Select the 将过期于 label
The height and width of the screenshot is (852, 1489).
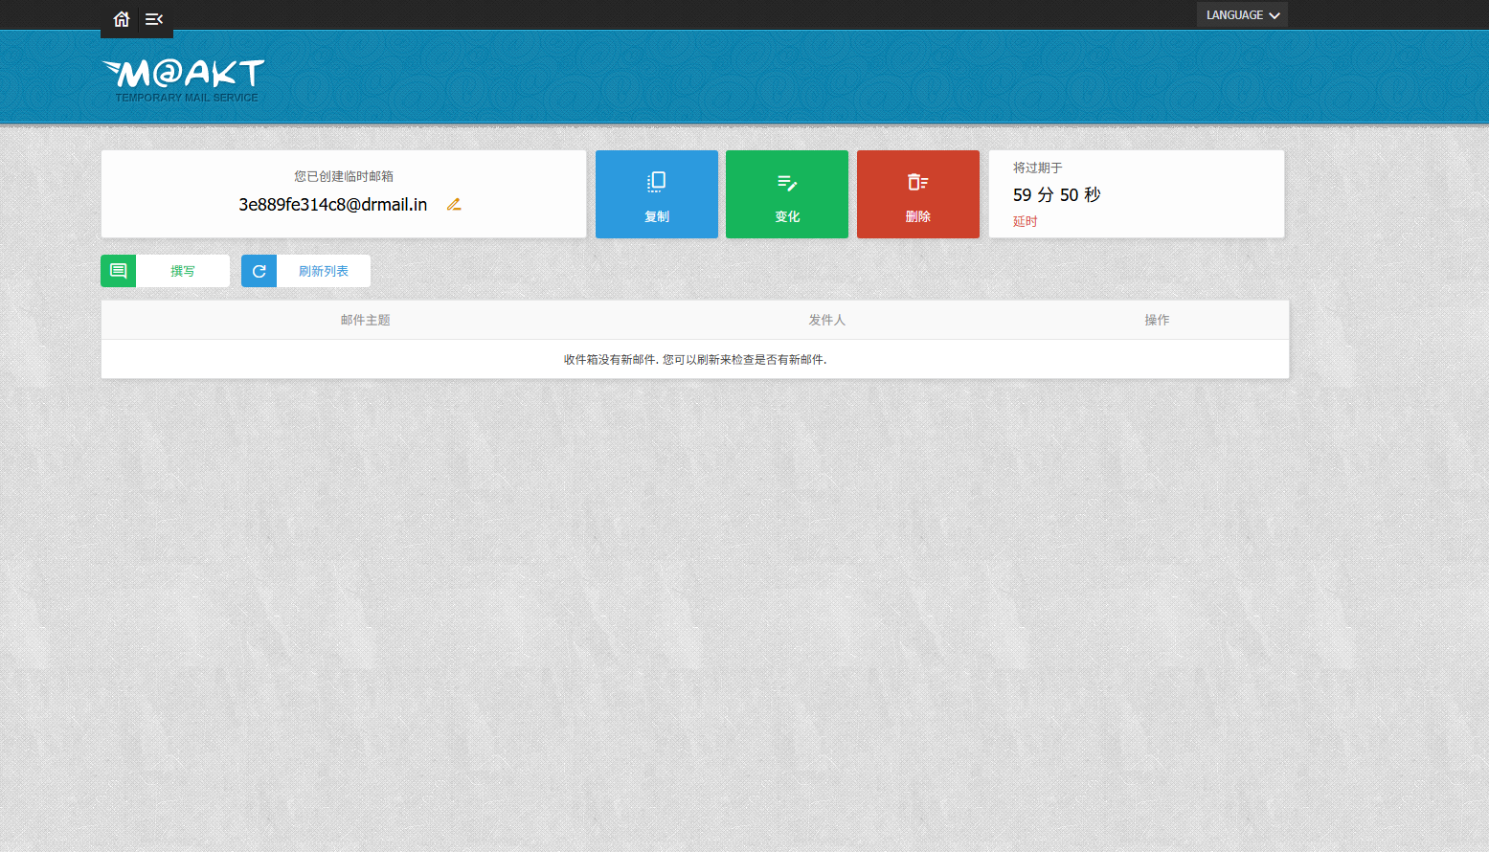point(1038,168)
